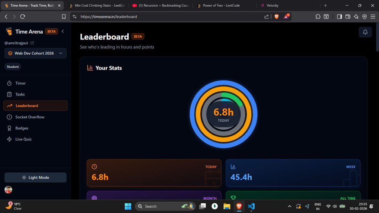The image size is (379, 213).
Task: Open Leo AI sparkle icon
Action: (x=356, y=16)
